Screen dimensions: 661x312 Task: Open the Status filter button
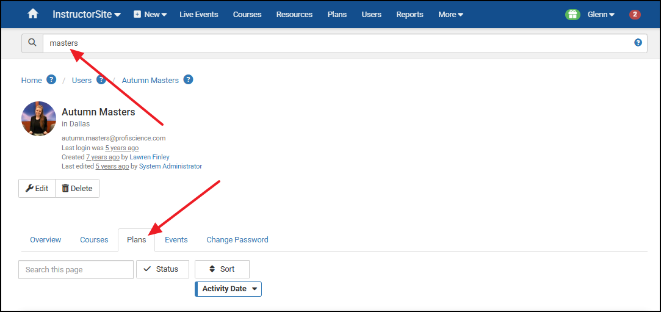pyautogui.click(x=162, y=269)
